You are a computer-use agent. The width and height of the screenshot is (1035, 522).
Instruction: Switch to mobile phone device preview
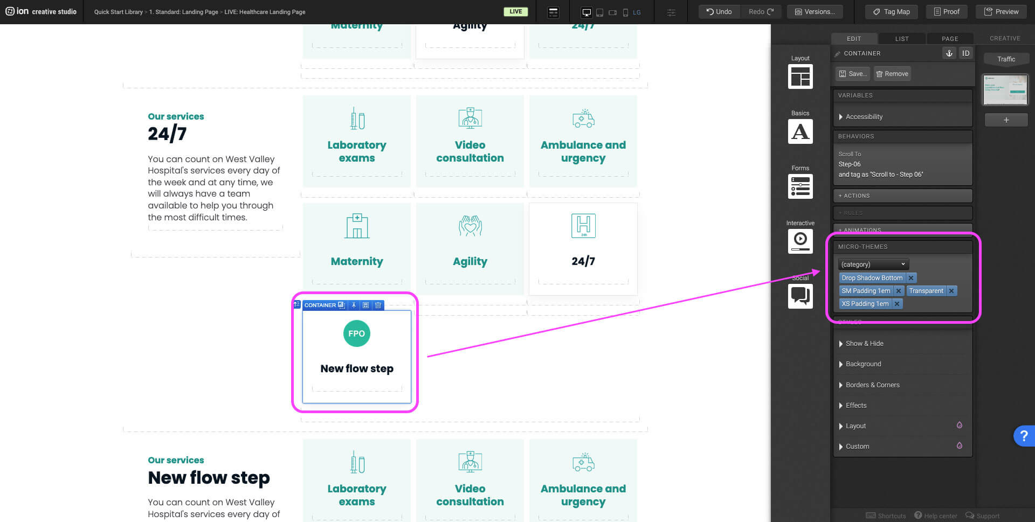[625, 12]
